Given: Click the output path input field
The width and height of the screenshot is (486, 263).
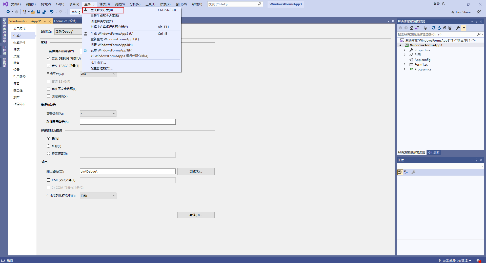Looking at the screenshot, I should tap(128, 172).
